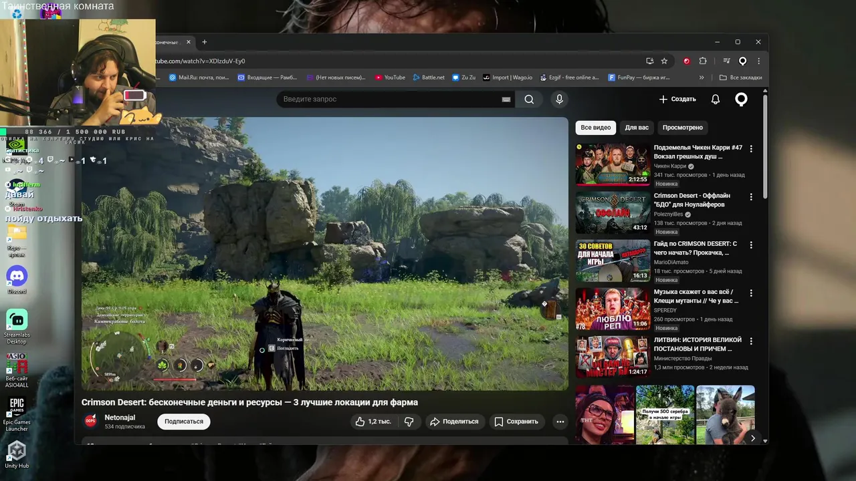856x481 pixels.
Task: Like the video with 1,2 тыс.
Action: click(373, 422)
